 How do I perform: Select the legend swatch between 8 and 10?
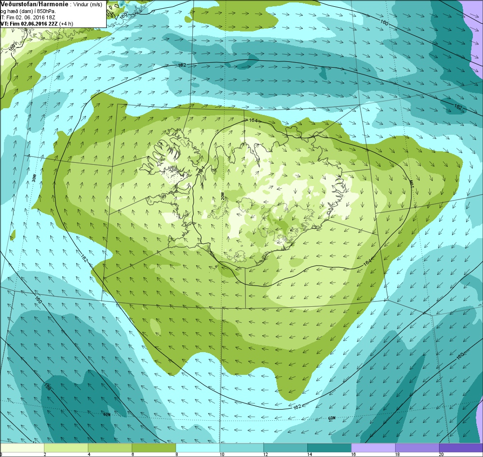(198, 447)
